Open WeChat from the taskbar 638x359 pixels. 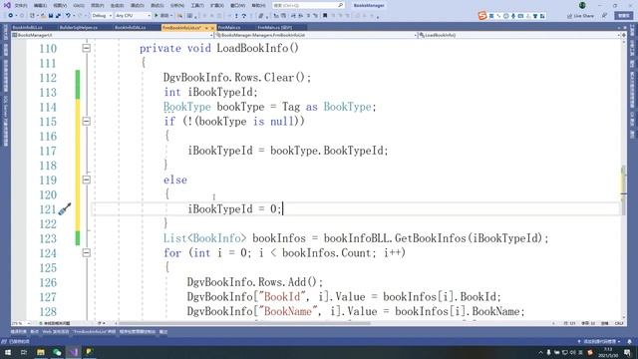point(57,352)
